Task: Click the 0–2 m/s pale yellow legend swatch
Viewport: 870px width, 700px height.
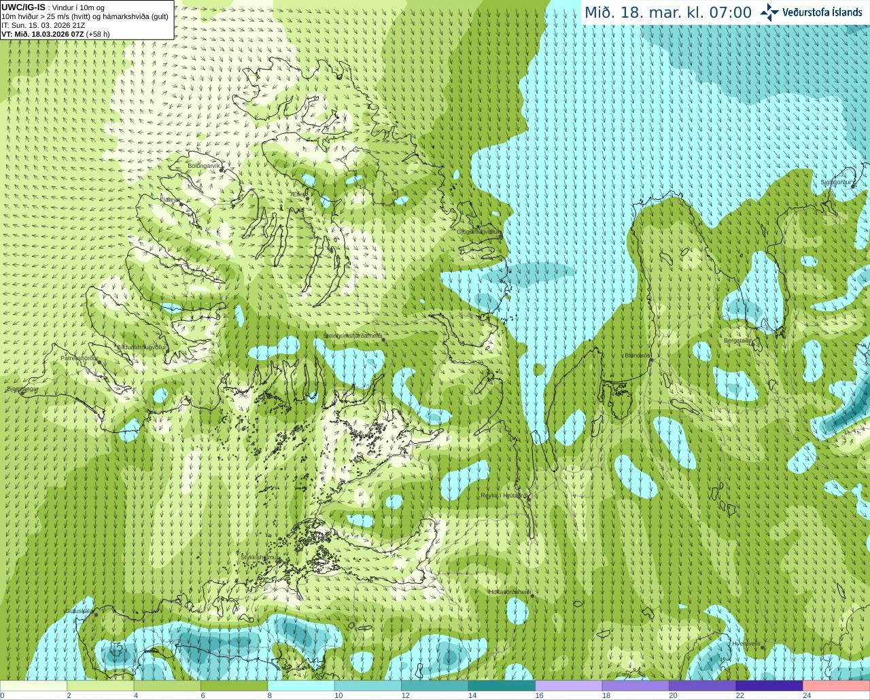Action: [x=33, y=686]
